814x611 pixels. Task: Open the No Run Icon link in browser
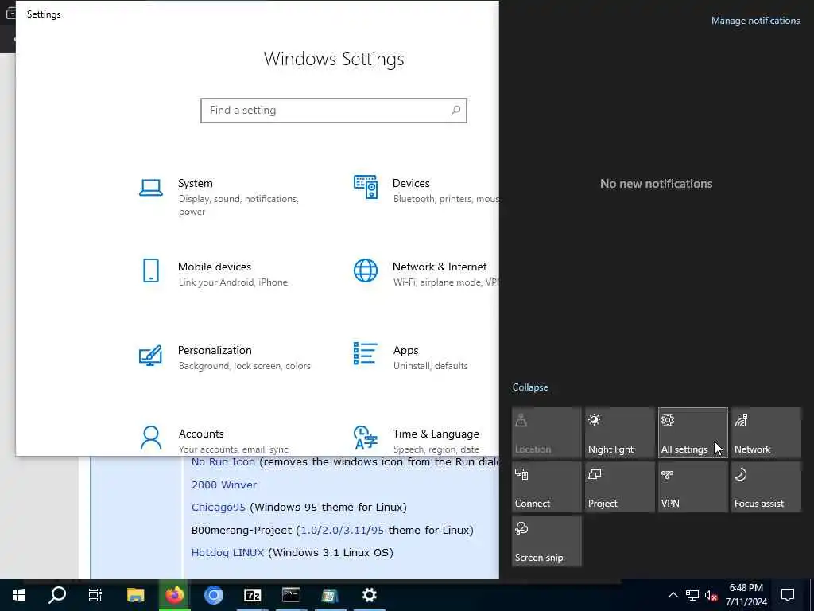[223, 462]
